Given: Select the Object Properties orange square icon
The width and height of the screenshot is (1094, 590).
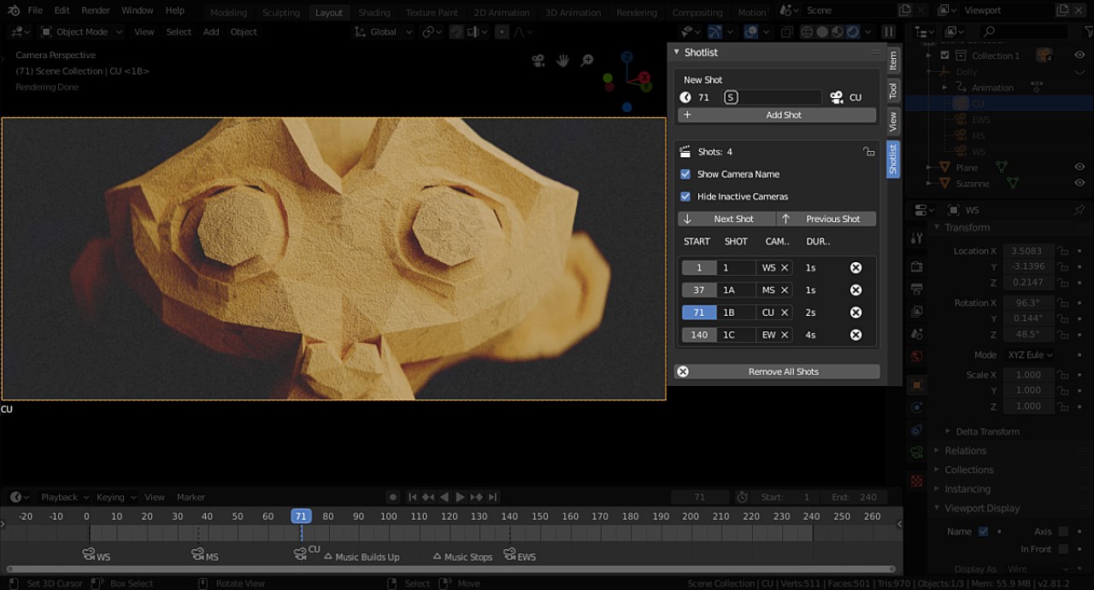Looking at the screenshot, I should click(916, 385).
